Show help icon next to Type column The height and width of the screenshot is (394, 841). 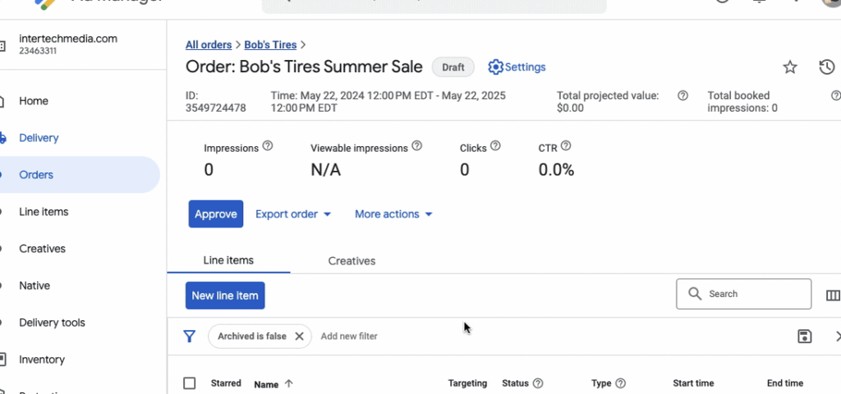click(x=621, y=383)
